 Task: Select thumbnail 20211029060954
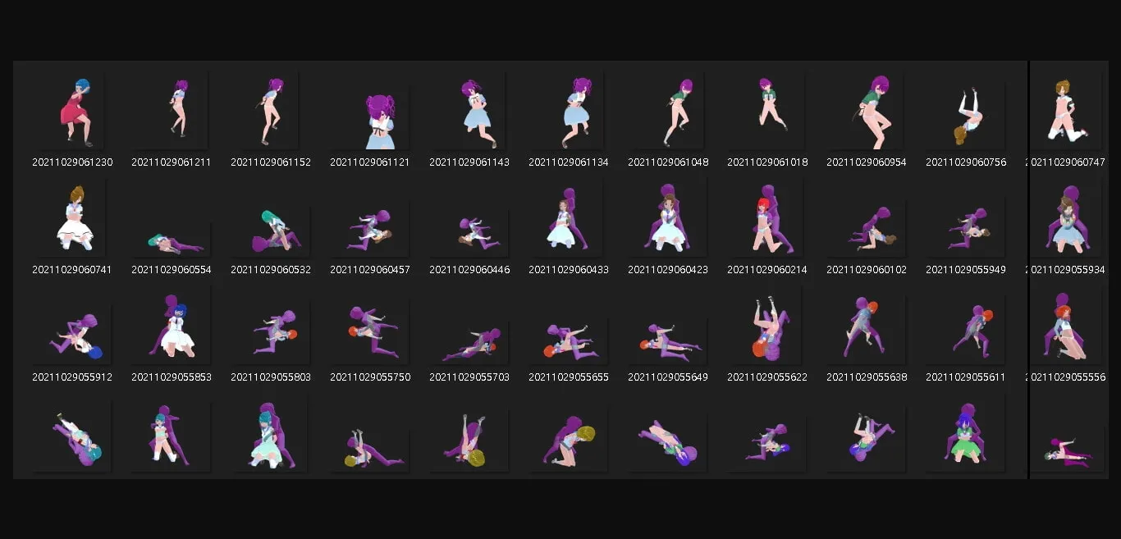click(867, 112)
